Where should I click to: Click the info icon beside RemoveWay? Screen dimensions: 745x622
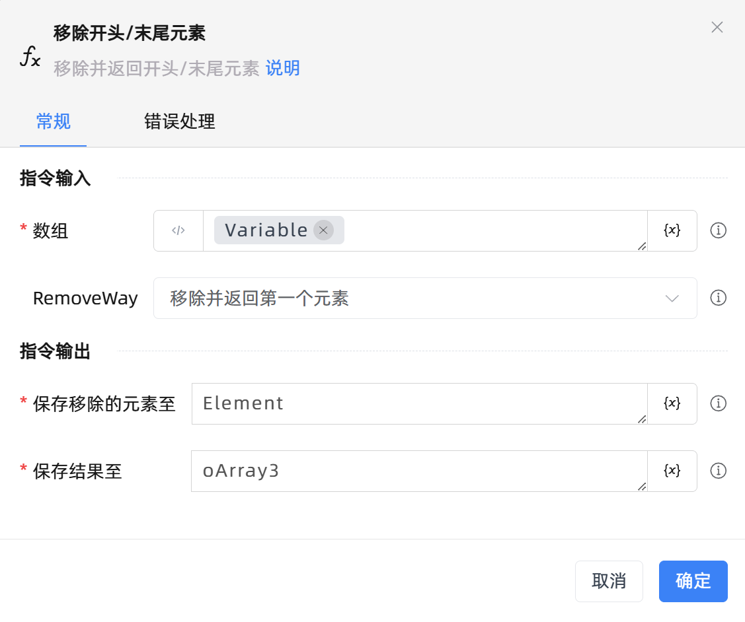(x=718, y=298)
